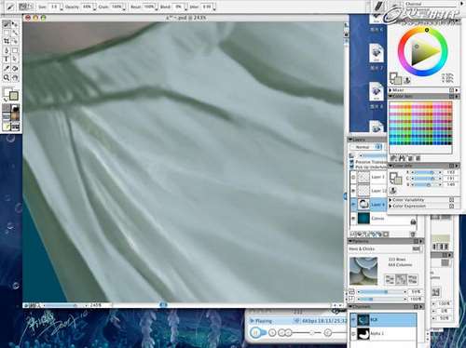Select the Grabber hand tool
Viewport: 466px width, 348px height.
tap(15, 77)
